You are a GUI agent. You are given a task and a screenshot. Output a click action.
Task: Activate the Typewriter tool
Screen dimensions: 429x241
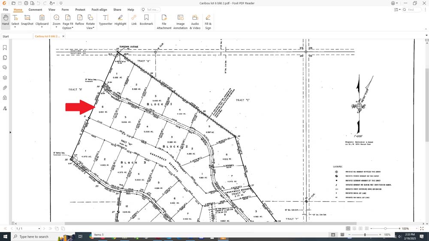[105, 20]
